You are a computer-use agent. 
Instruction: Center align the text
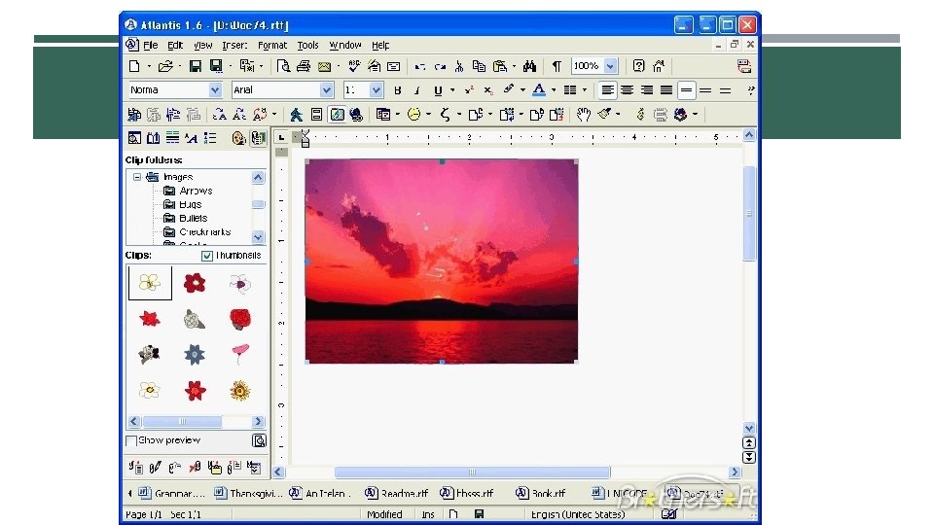(627, 90)
